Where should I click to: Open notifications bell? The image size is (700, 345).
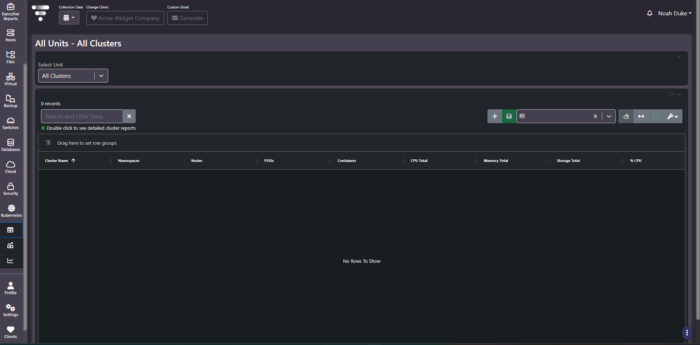(x=650, y=13)
